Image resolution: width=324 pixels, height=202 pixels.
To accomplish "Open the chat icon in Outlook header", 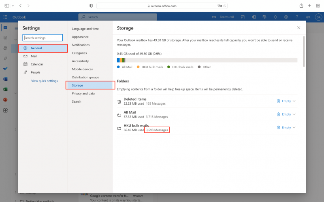I will click(x=243, y=17).
